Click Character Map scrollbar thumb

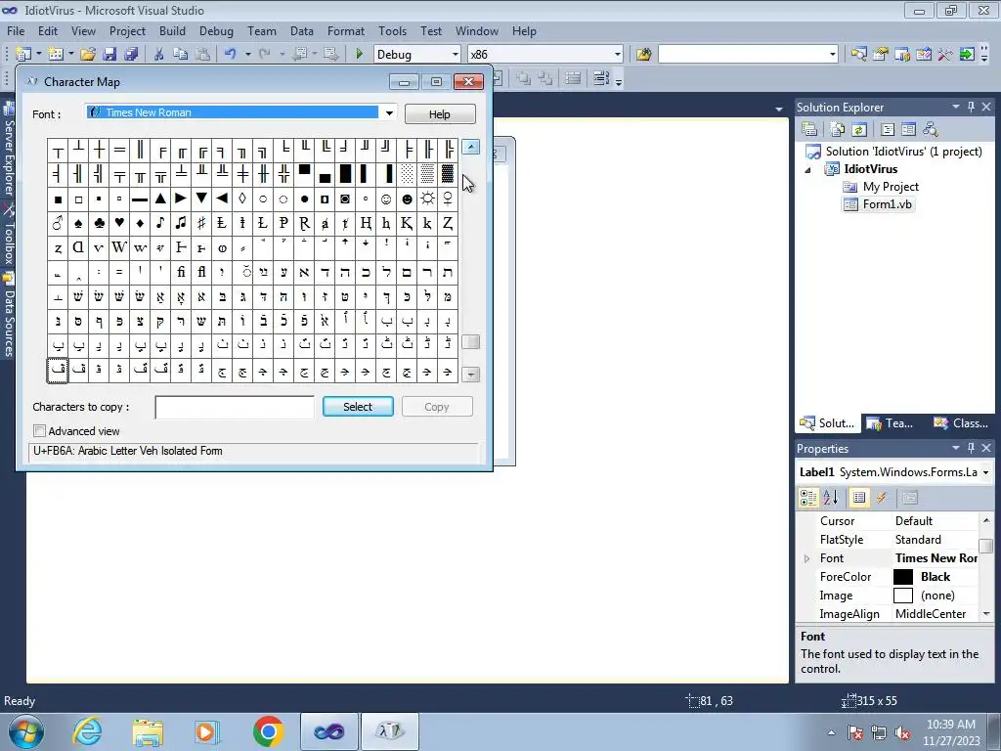pyautogui.click(x=470, y=341)
